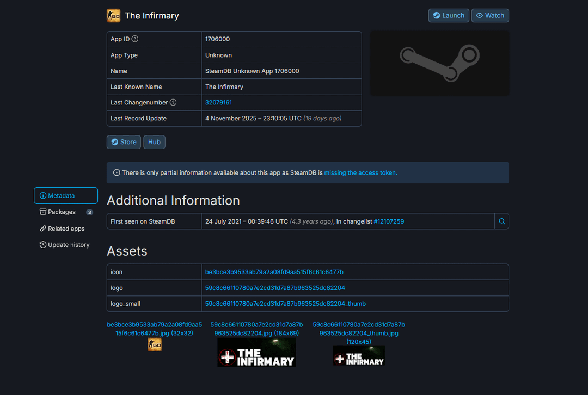Open the community Hub button
The image size is (588, 395).
tap(154, 142)
